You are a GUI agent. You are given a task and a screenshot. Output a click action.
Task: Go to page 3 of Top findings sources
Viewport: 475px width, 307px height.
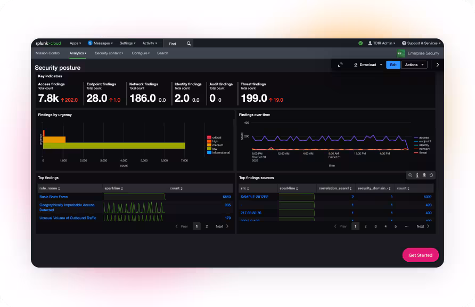(375, 227)
